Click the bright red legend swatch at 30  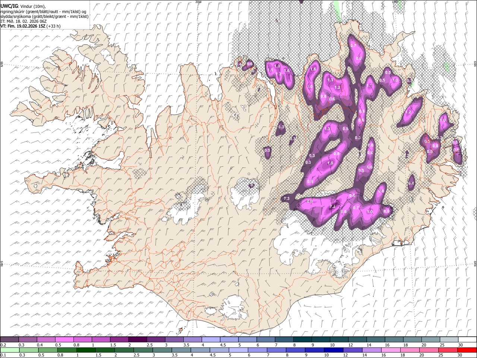(x=467, y=350)
